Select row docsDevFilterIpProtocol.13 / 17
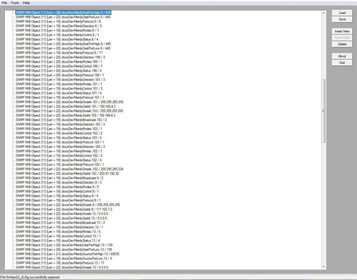The height and width of the screenshot is (280, 357). [60, 263]
